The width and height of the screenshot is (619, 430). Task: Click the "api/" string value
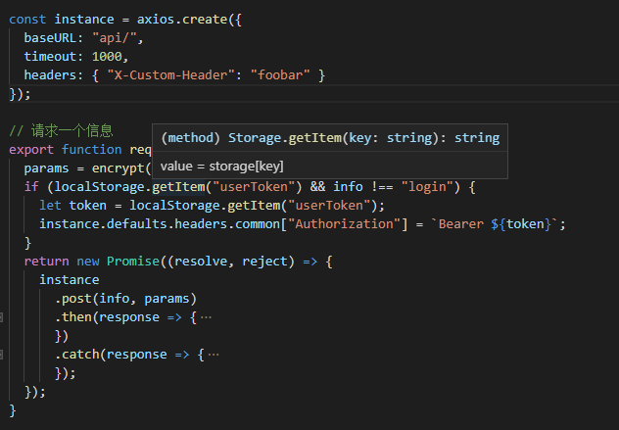[115, 38]
